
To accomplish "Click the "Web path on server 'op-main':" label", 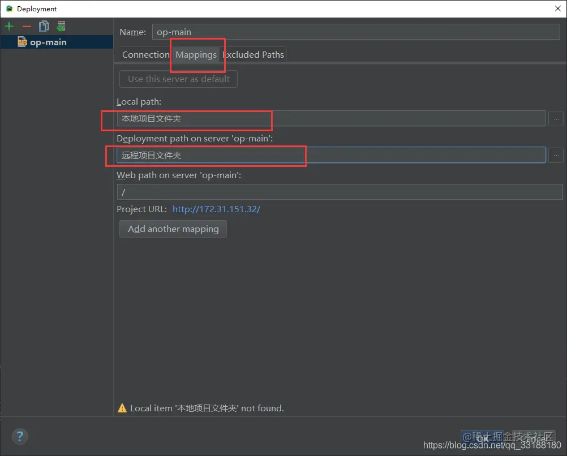I will [179, 175].
